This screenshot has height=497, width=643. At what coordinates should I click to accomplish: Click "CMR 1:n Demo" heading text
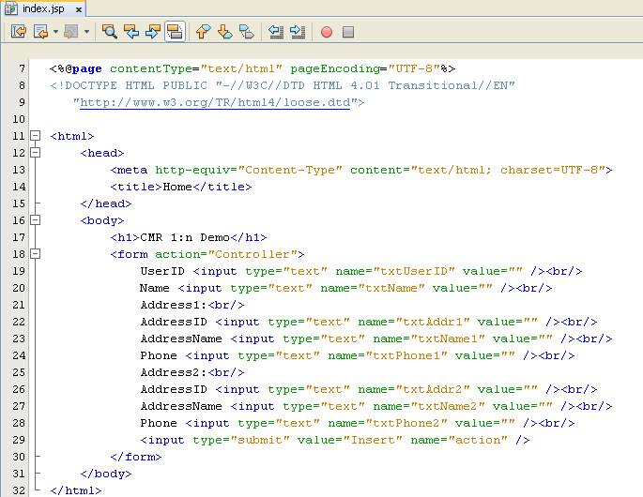pos(185,237)
